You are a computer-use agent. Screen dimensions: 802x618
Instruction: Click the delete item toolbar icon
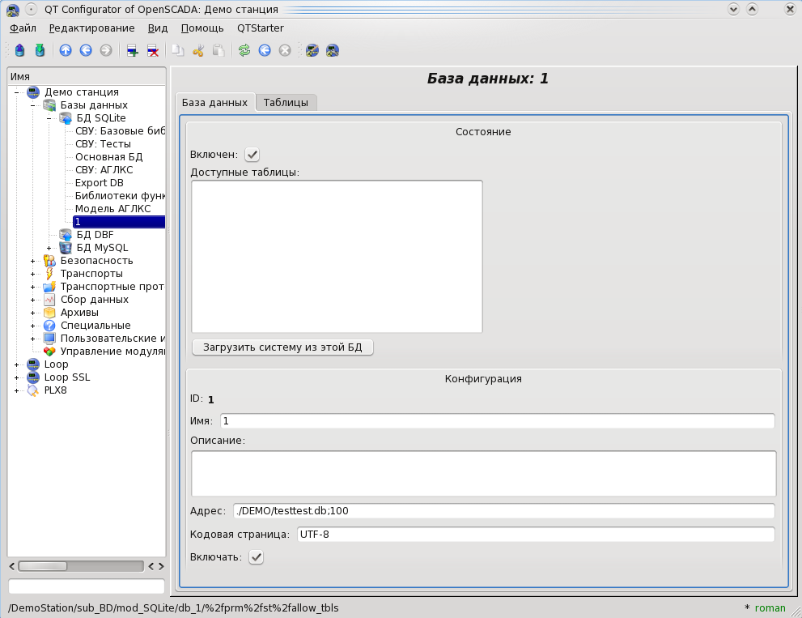pos(152,50)
